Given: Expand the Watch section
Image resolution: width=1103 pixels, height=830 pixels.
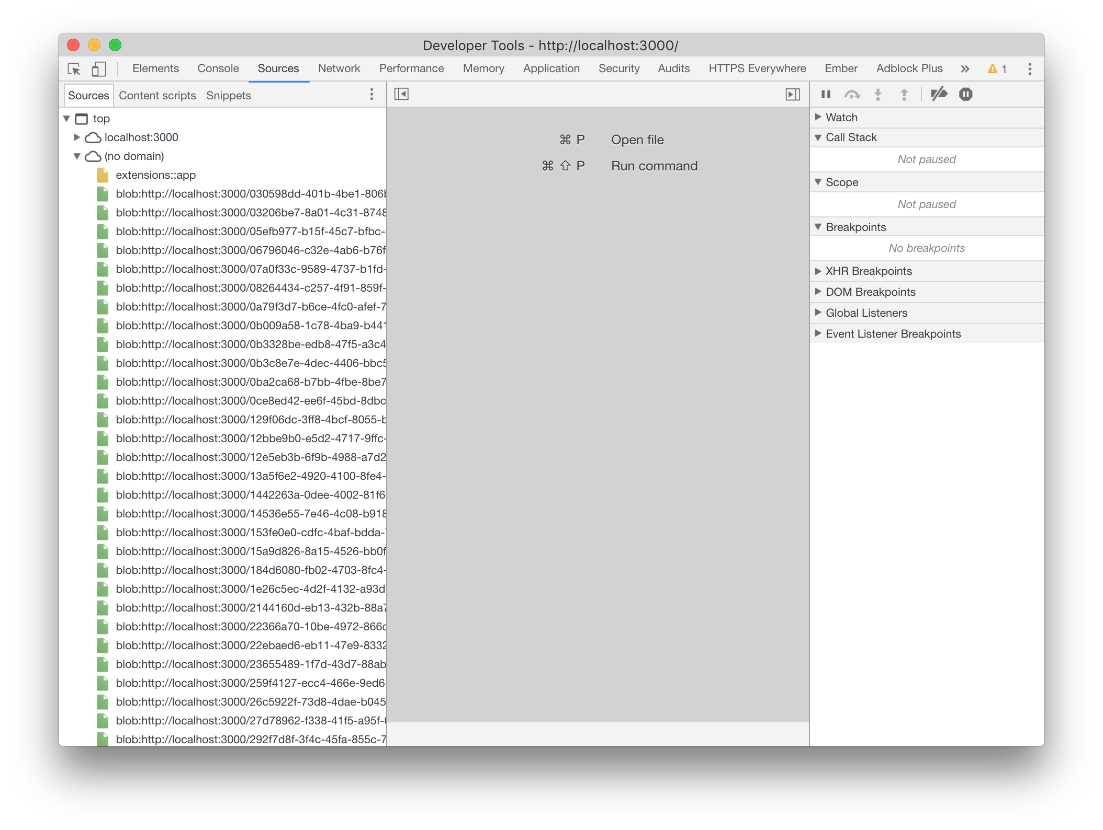Looking at the screenshot, I should point(818,117).
